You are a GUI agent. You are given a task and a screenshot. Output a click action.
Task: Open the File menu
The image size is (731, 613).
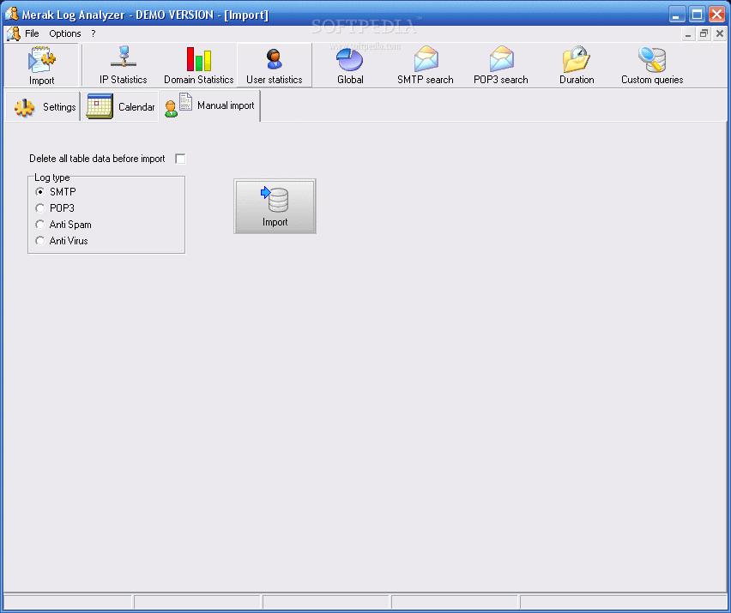point(32,33)
